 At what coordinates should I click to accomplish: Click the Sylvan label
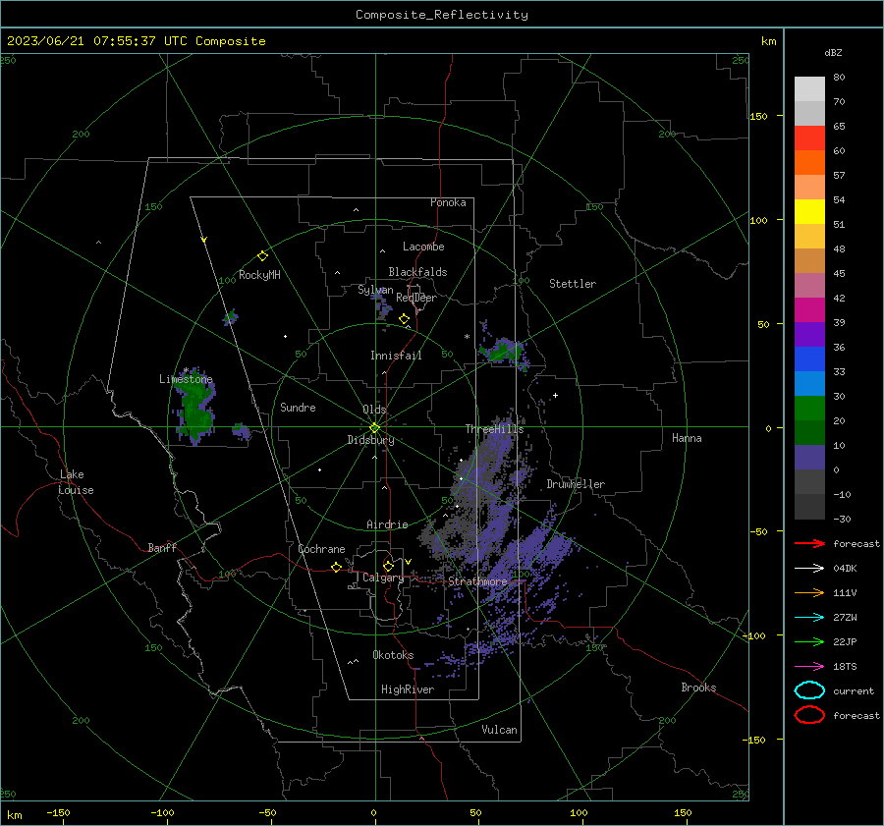[375, 290]
